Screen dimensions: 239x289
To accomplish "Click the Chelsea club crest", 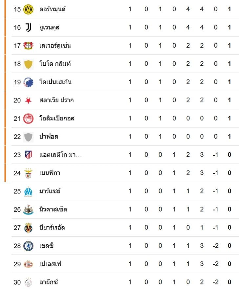I will click(29, 246).
